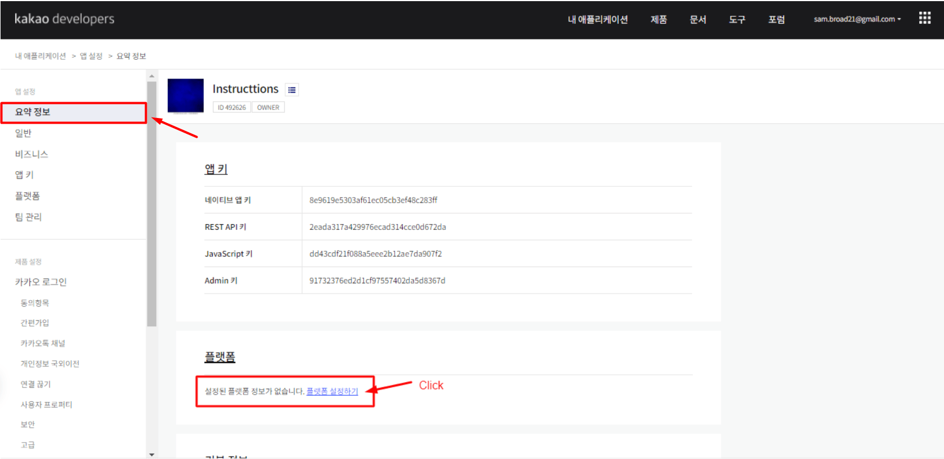Click the ID 492626 badge
Viewport: 944px width, 459px height.
point(231,107)
